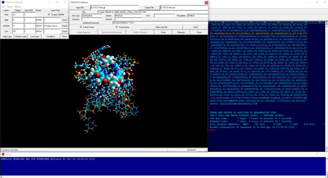Click the empty Solvent field
328x178 pixels.
(128, 19)
